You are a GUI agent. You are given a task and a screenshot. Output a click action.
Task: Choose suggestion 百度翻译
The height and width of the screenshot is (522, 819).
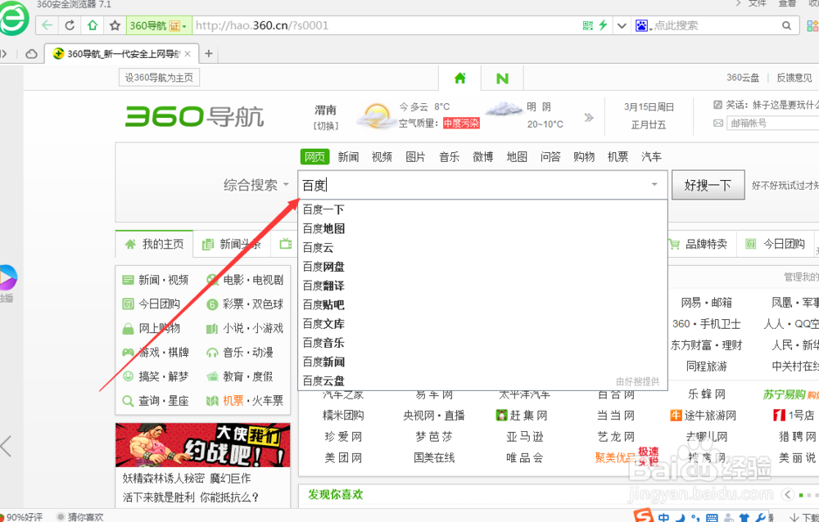click(482, 286)
